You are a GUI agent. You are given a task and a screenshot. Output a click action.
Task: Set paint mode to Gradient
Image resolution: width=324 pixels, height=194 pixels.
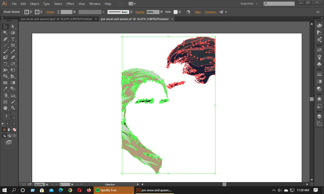[9, 130]
